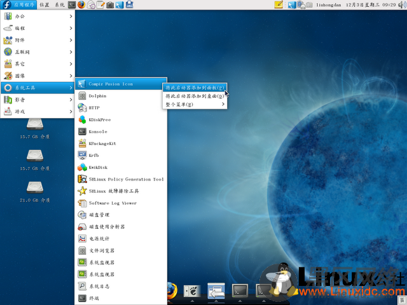Expand the 影音 sound and video submenu
The width and height of the screenshot is (407, 305).
pyautogui.click(x=38, y=100)
